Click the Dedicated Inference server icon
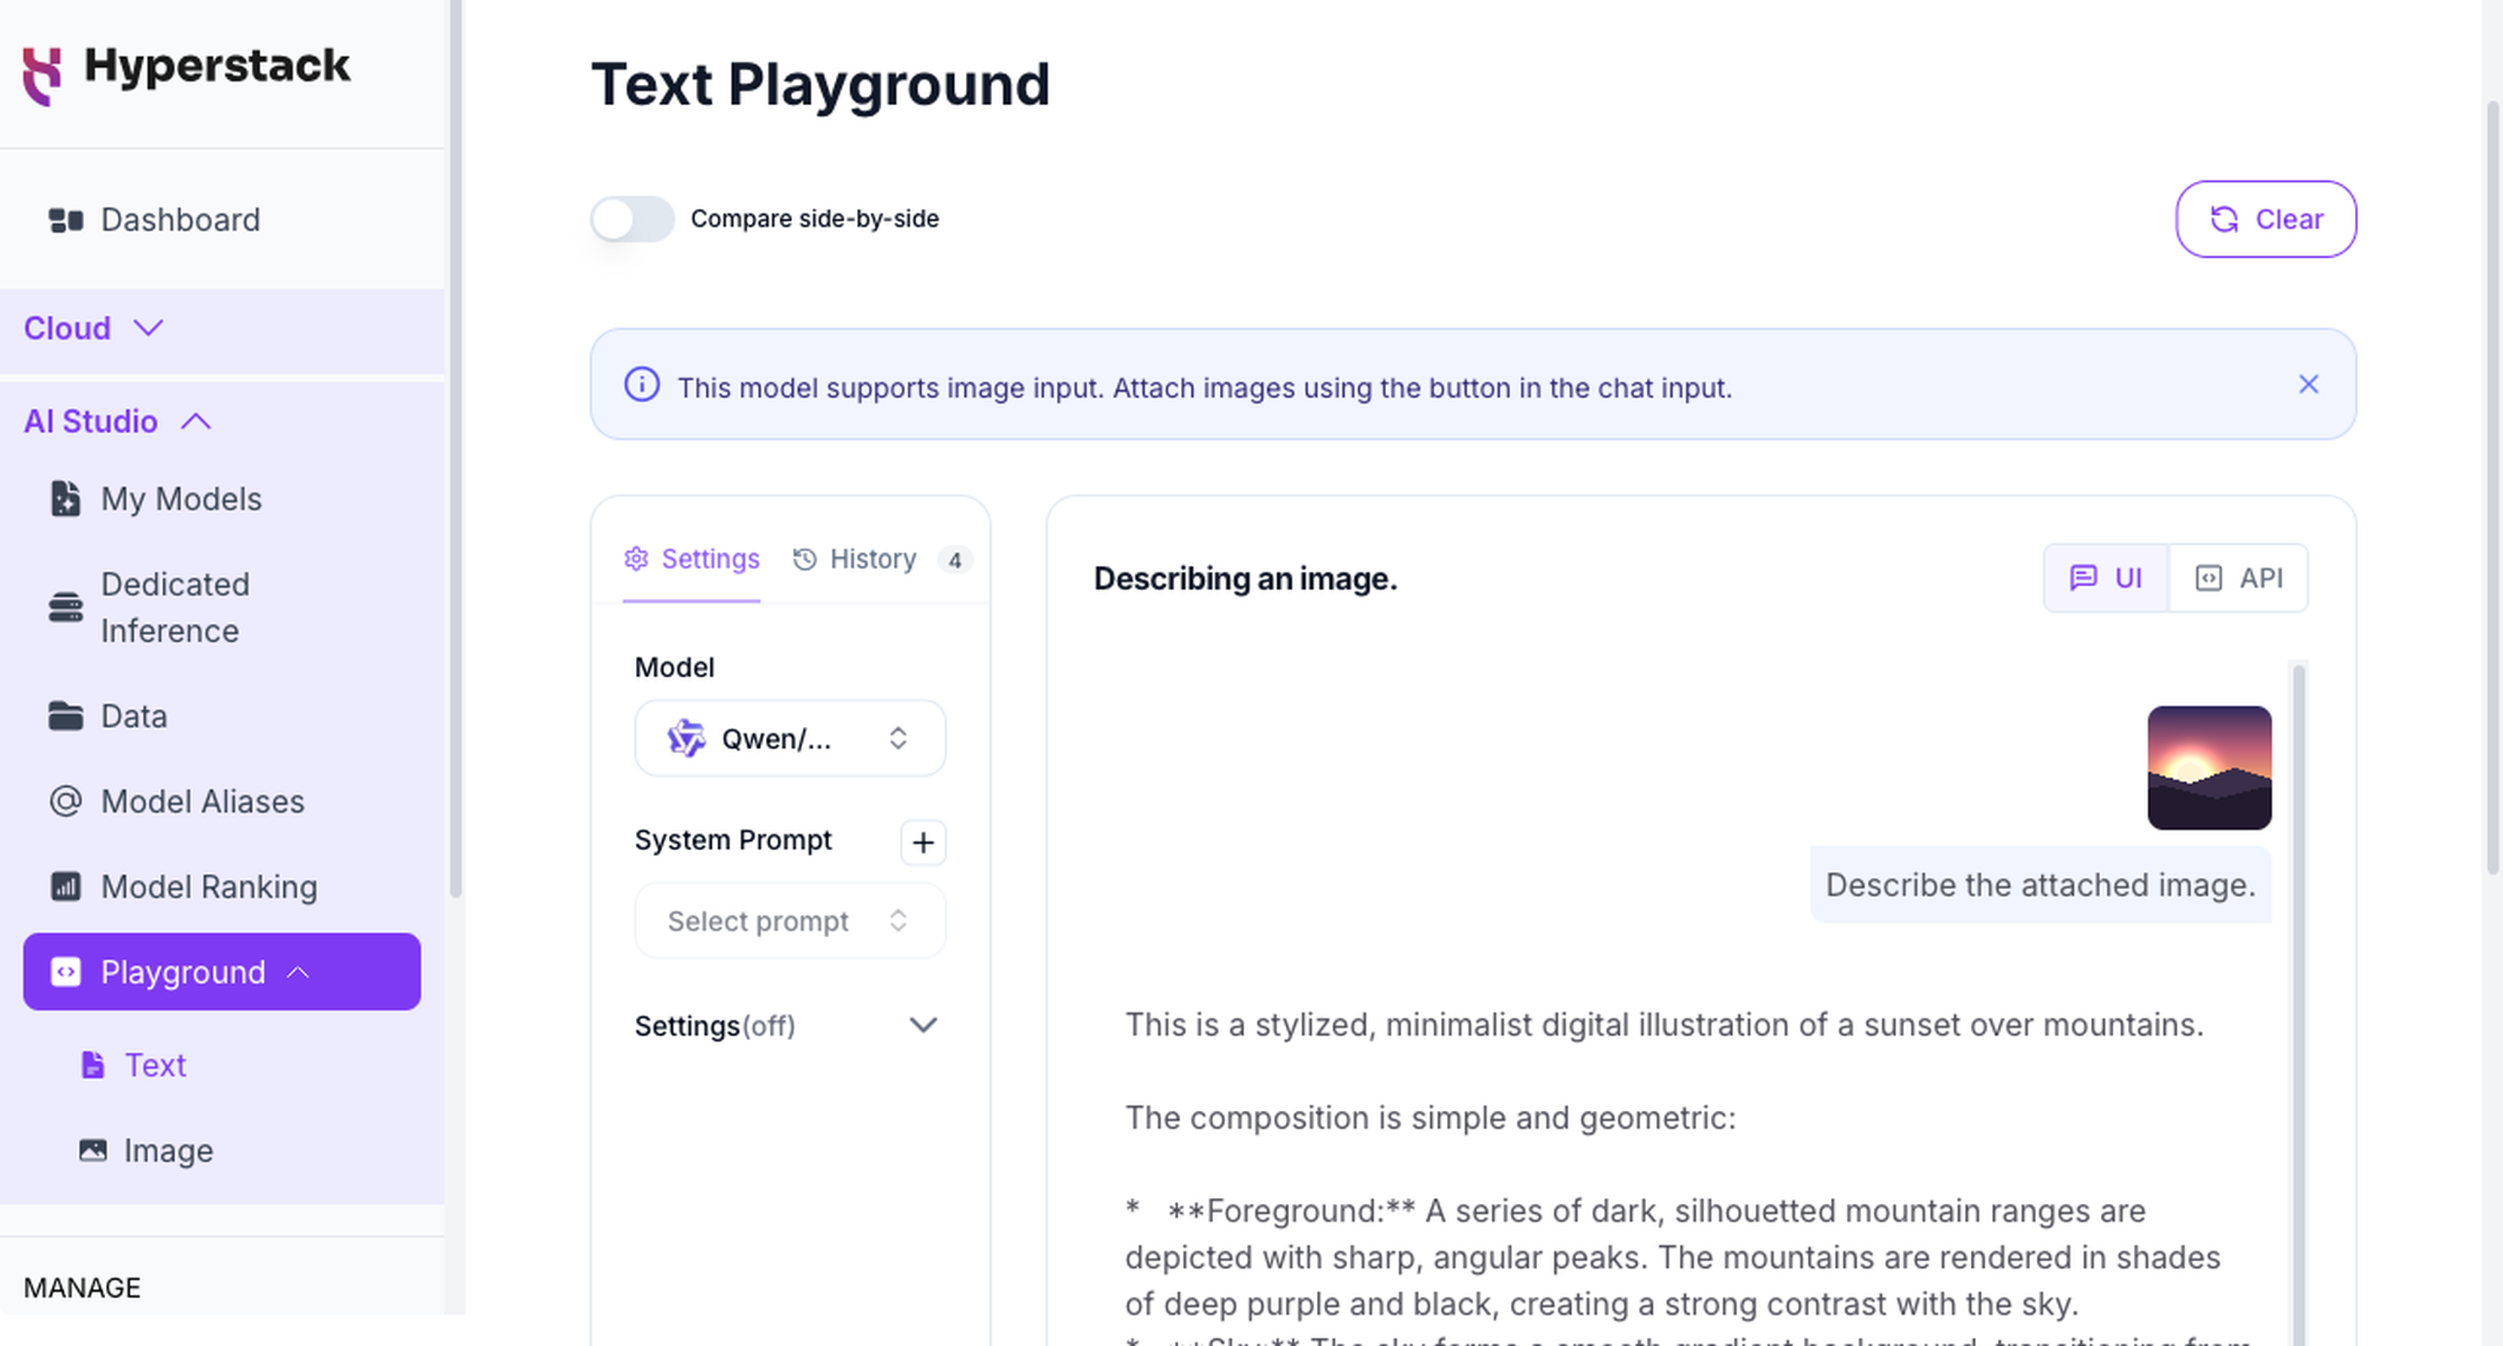 [65, 607]
